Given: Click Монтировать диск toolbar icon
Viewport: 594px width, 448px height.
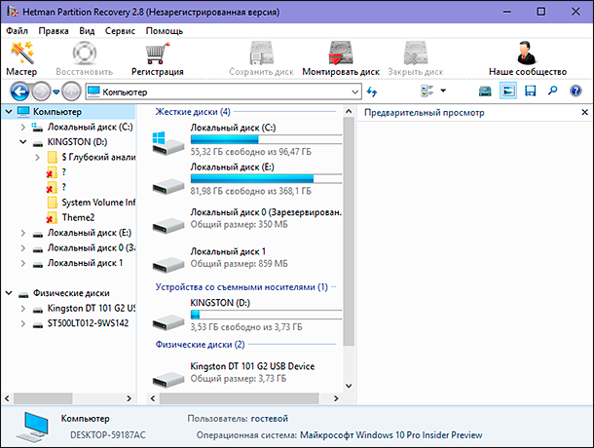Looking at the screenshot, I should tap(341, 53).
